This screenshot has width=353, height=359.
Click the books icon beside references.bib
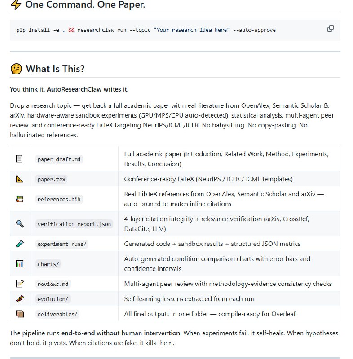tap(19, 198)
